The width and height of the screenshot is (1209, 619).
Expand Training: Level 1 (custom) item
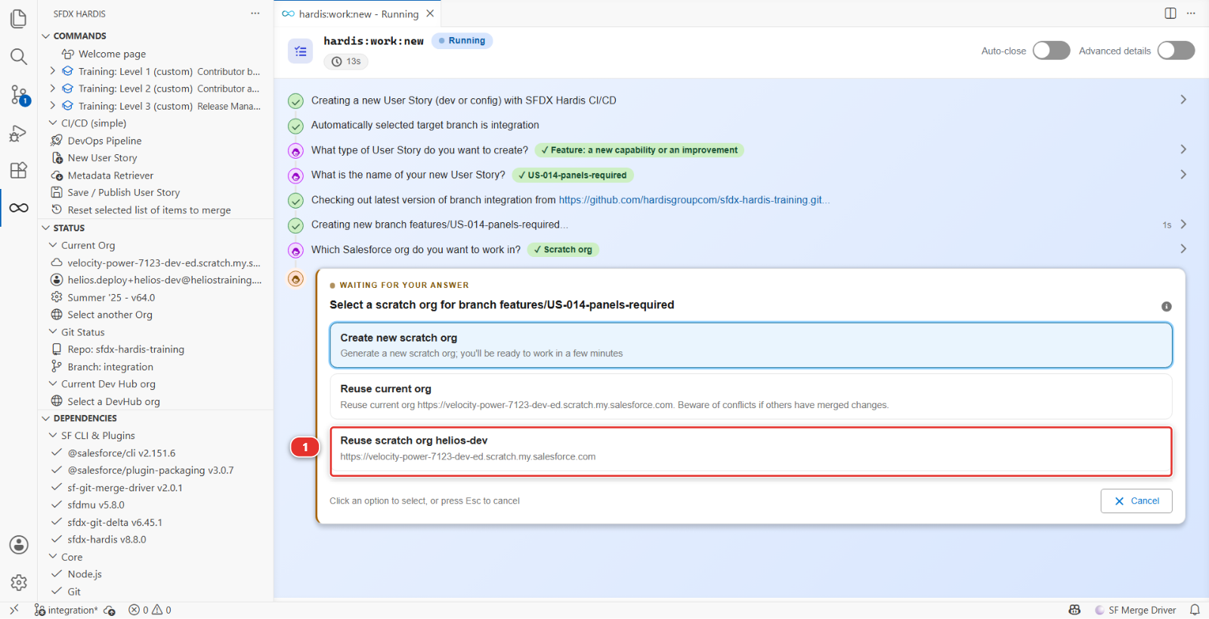[x=52, y=71]
